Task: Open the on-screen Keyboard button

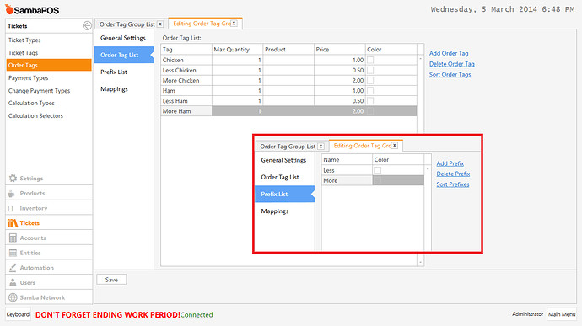Action: tap(18, 314)
